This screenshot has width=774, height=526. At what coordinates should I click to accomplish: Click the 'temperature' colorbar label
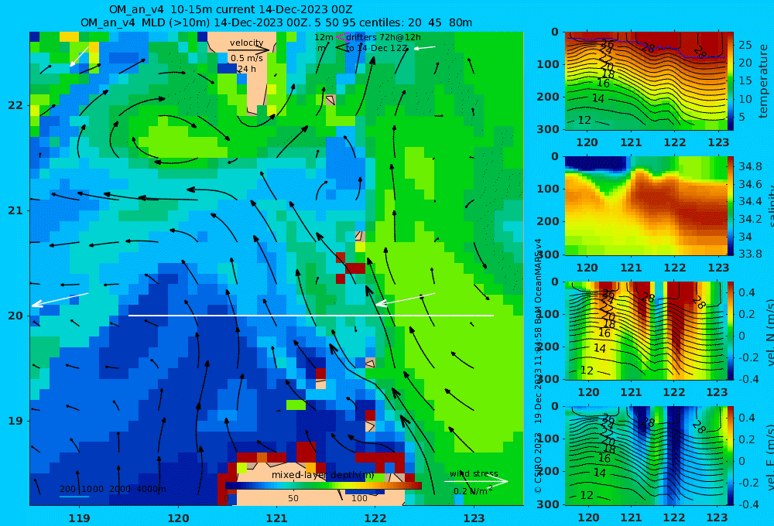763,81
